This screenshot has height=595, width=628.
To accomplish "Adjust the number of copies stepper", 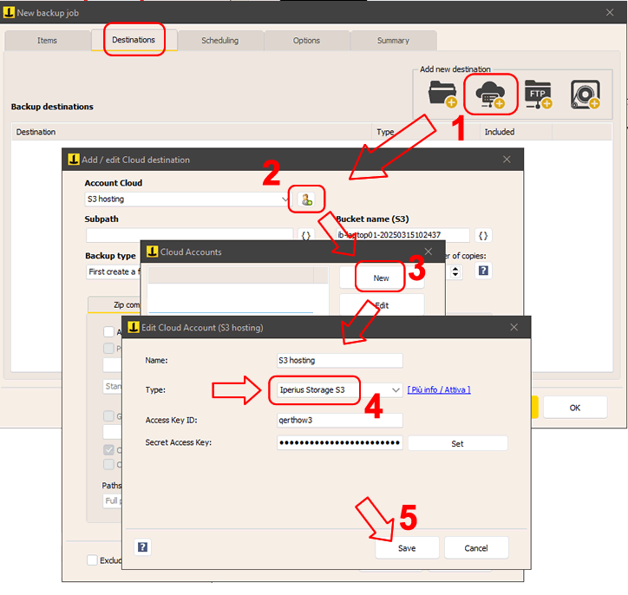I will pyautogui.click(x=455, y=271).
